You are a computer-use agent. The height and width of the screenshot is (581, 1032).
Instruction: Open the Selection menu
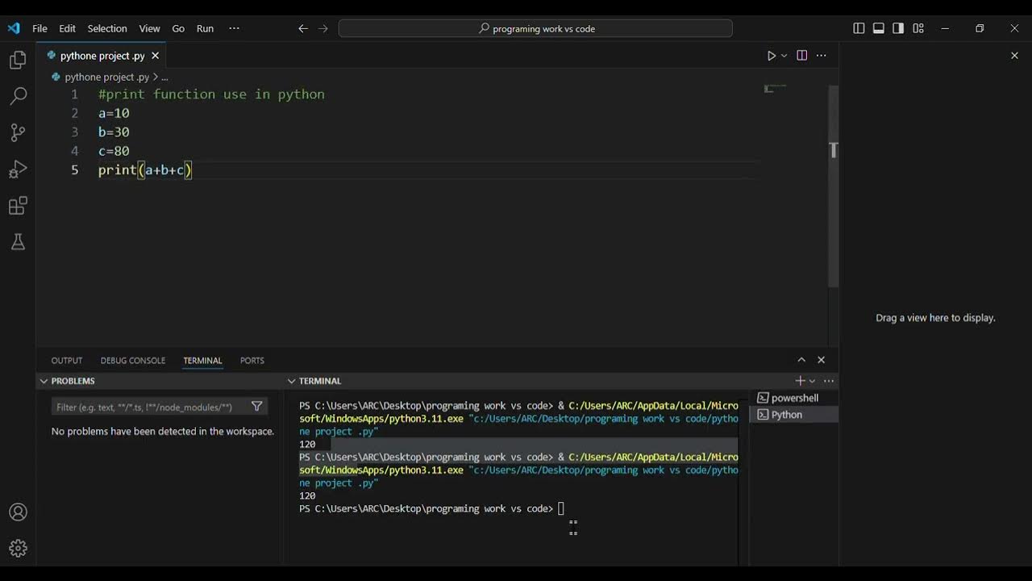point(107,28)
